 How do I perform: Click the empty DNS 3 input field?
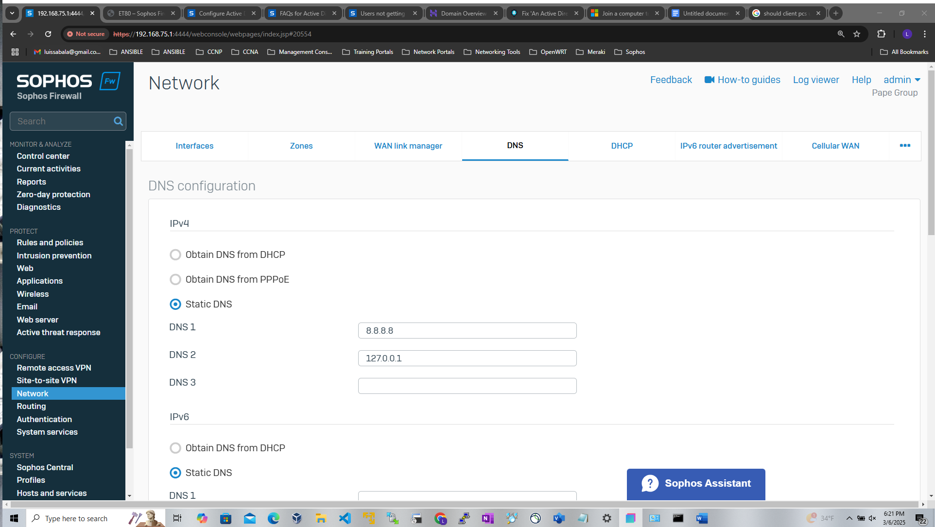point(467,386)
